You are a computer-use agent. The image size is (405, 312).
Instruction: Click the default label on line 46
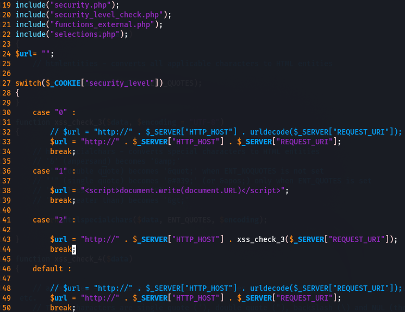52,269
